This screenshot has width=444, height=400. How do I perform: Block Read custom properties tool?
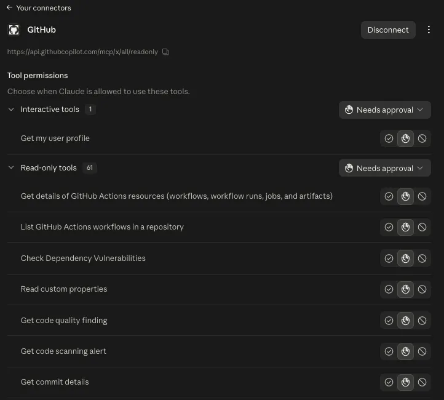click(422, 289)
